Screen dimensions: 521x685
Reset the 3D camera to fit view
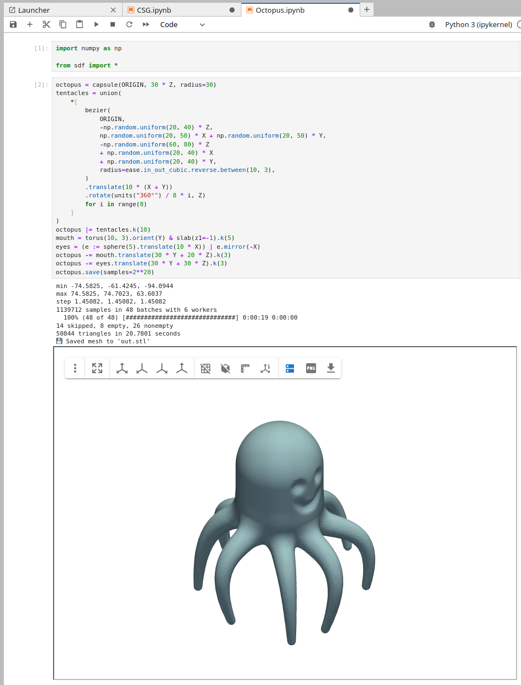tap(97, 368)
